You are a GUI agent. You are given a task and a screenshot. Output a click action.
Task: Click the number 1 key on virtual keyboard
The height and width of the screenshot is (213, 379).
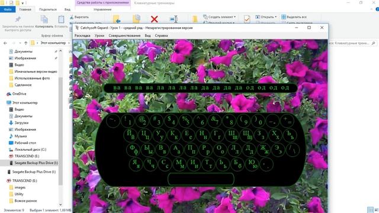(x=128, y=120)
